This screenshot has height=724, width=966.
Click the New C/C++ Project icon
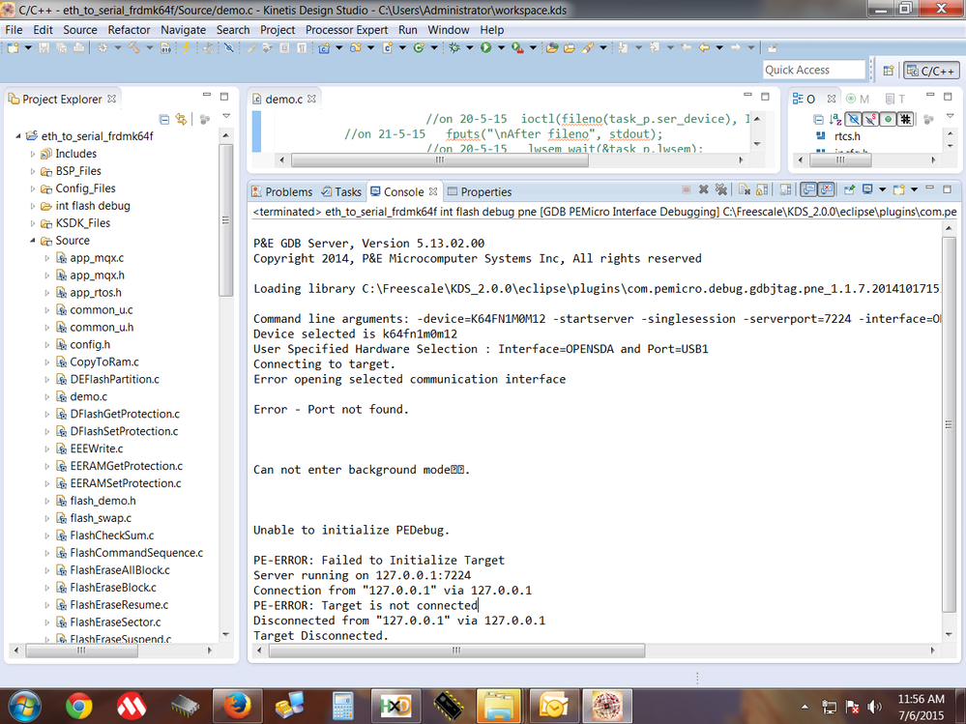pyautogui.click(x=324, y=47)
